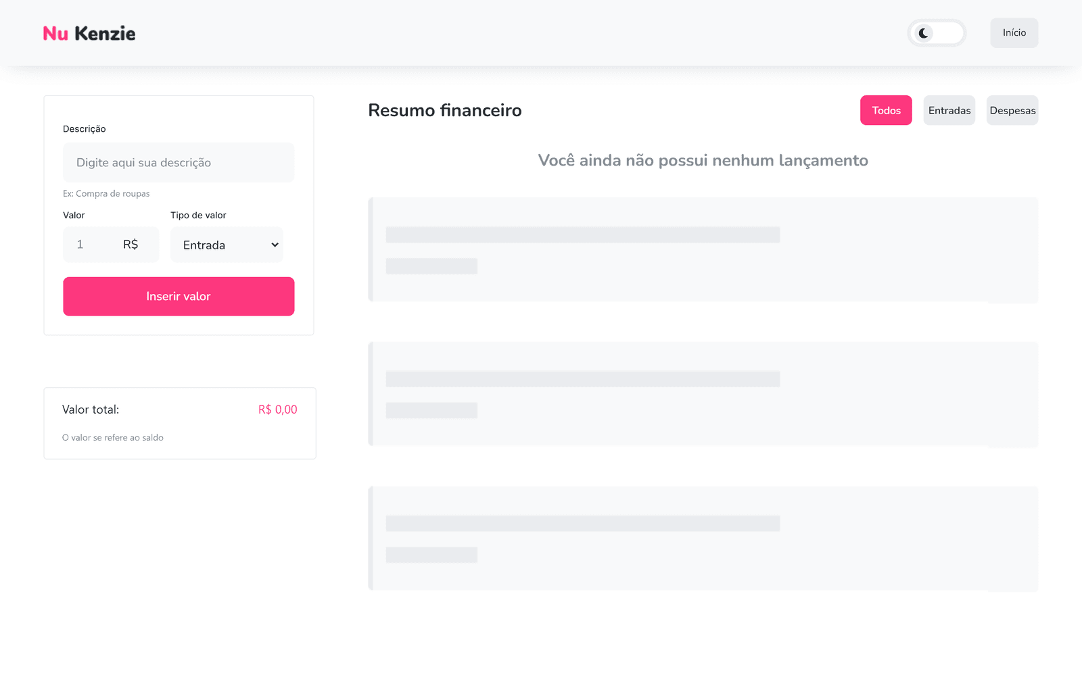Click the Descrição label
1082x692 pixels.
[85, 128]
